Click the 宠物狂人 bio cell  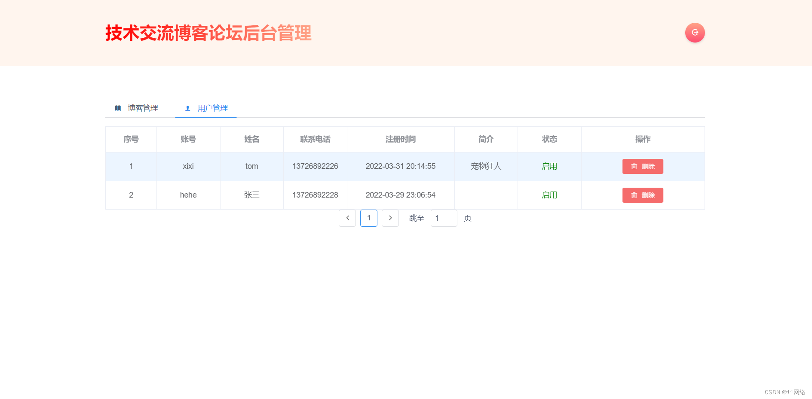pos(486,166)
